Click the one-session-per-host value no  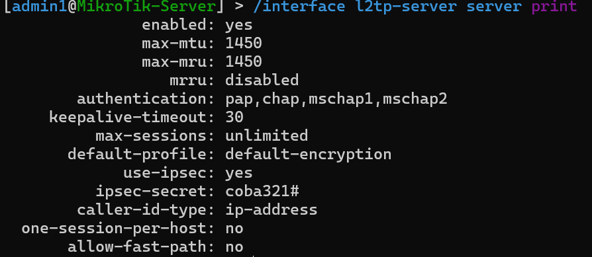click(234, 229)
